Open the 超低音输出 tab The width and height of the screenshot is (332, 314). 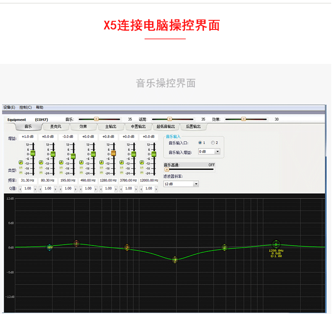click(166, 127)
